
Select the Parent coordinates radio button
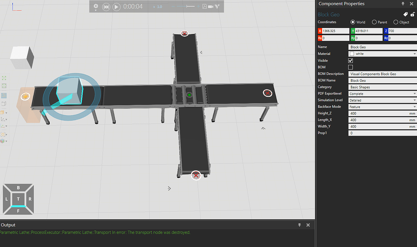point(374,22)
